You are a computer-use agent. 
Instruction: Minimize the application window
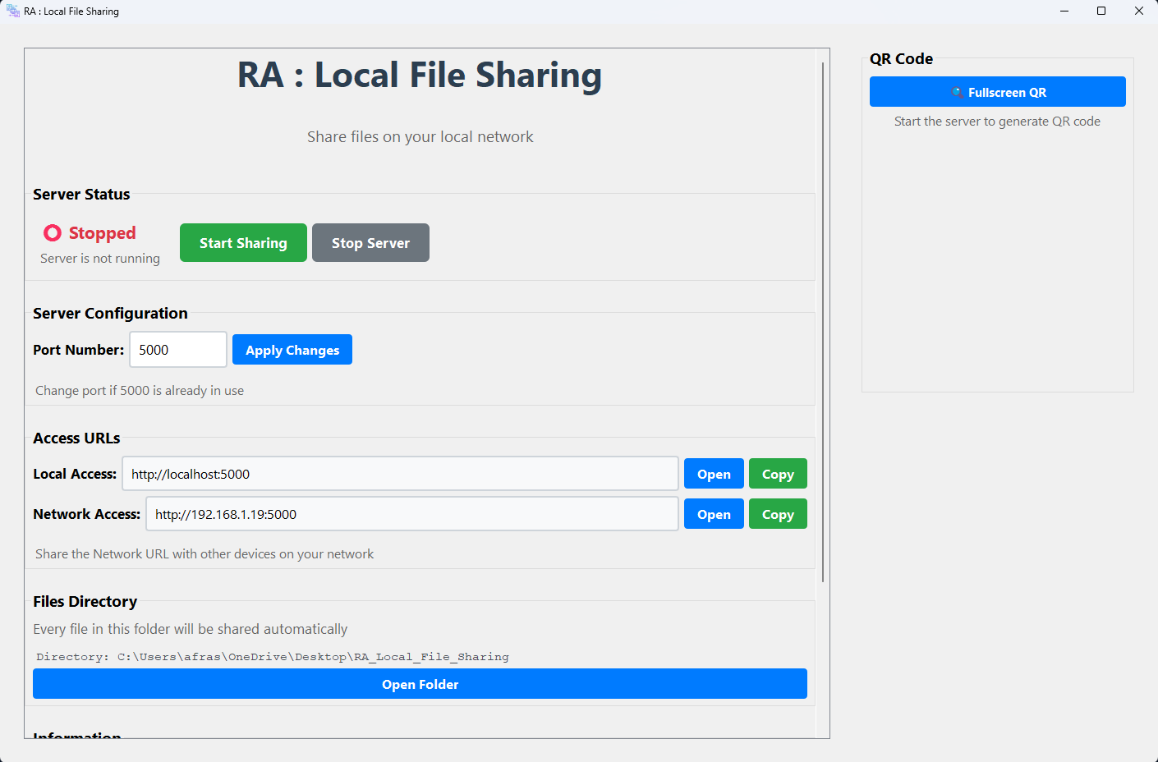(1064, 11)
